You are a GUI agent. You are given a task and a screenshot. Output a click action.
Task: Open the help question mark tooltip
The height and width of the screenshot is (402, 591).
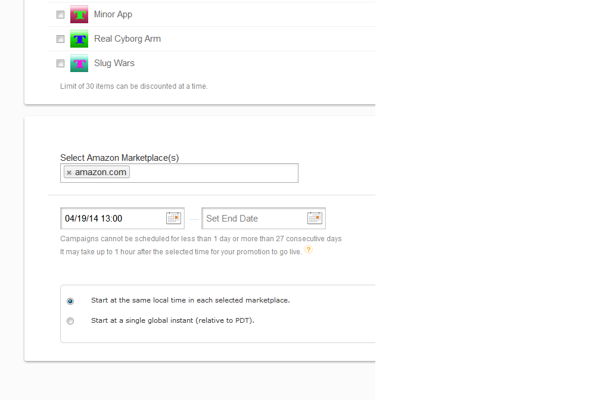coord(309,250)
